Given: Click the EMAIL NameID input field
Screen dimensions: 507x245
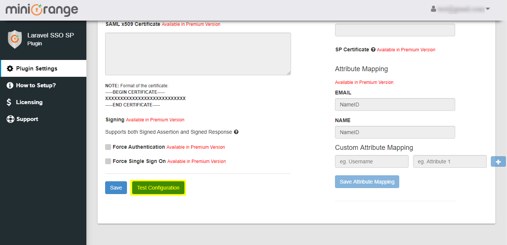Looking at the screenshot, I should click(x=395, y=105).
